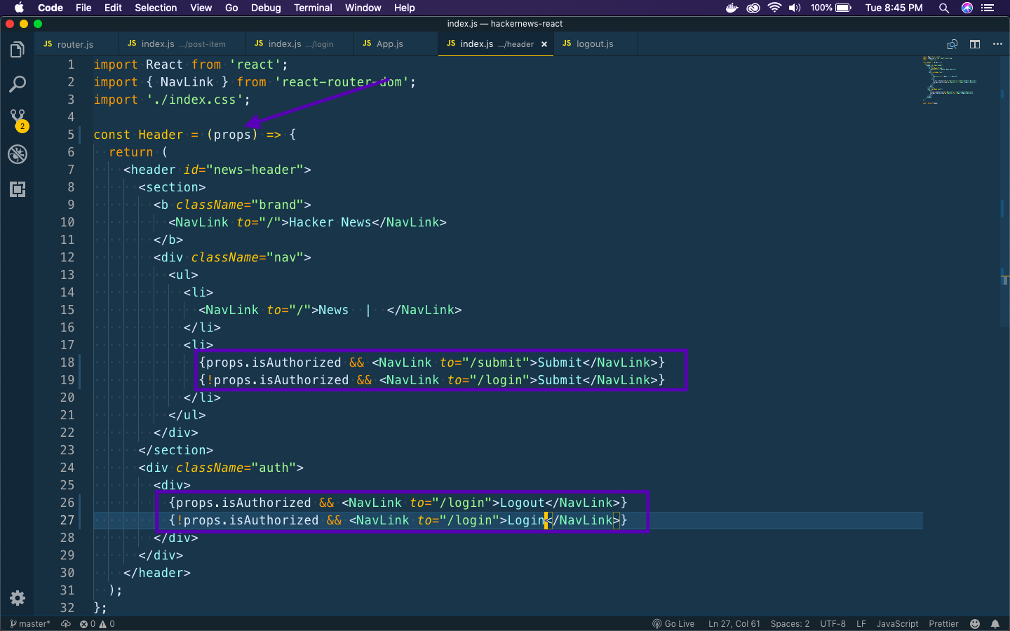Open the Edit menu
This screenshot has height=631, width=1010.
click(113, 8)
